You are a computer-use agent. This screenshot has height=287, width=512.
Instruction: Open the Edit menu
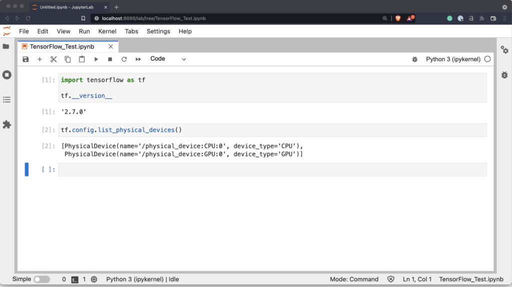tap(43, 31)
